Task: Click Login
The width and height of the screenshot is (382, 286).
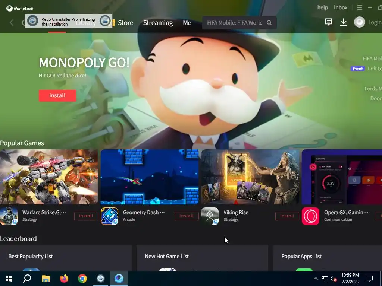Action: point(375,22)
